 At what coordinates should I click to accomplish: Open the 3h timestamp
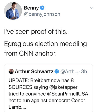[84, 71]
